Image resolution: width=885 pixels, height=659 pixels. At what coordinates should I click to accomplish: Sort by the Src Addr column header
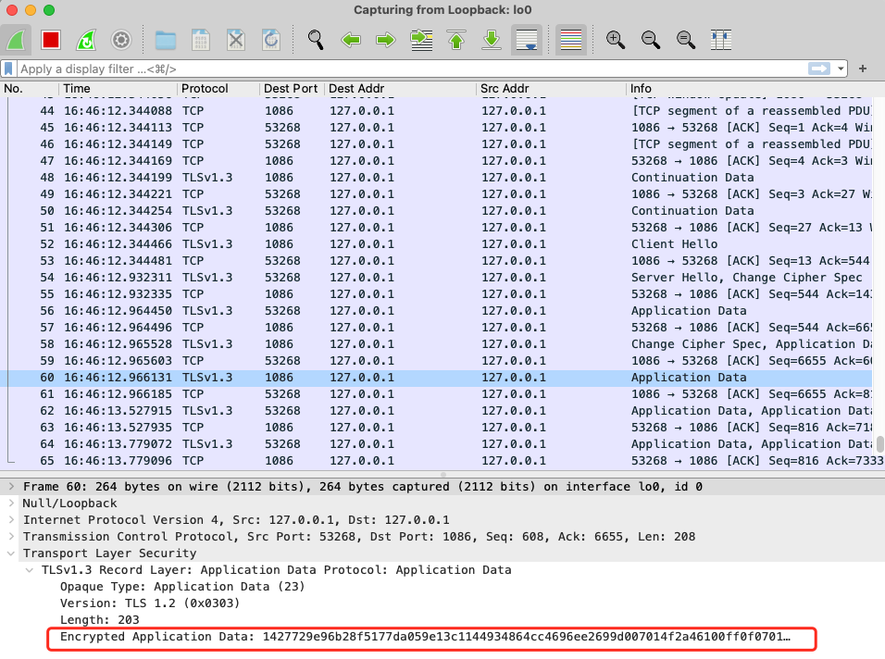[x=551, y=89]
